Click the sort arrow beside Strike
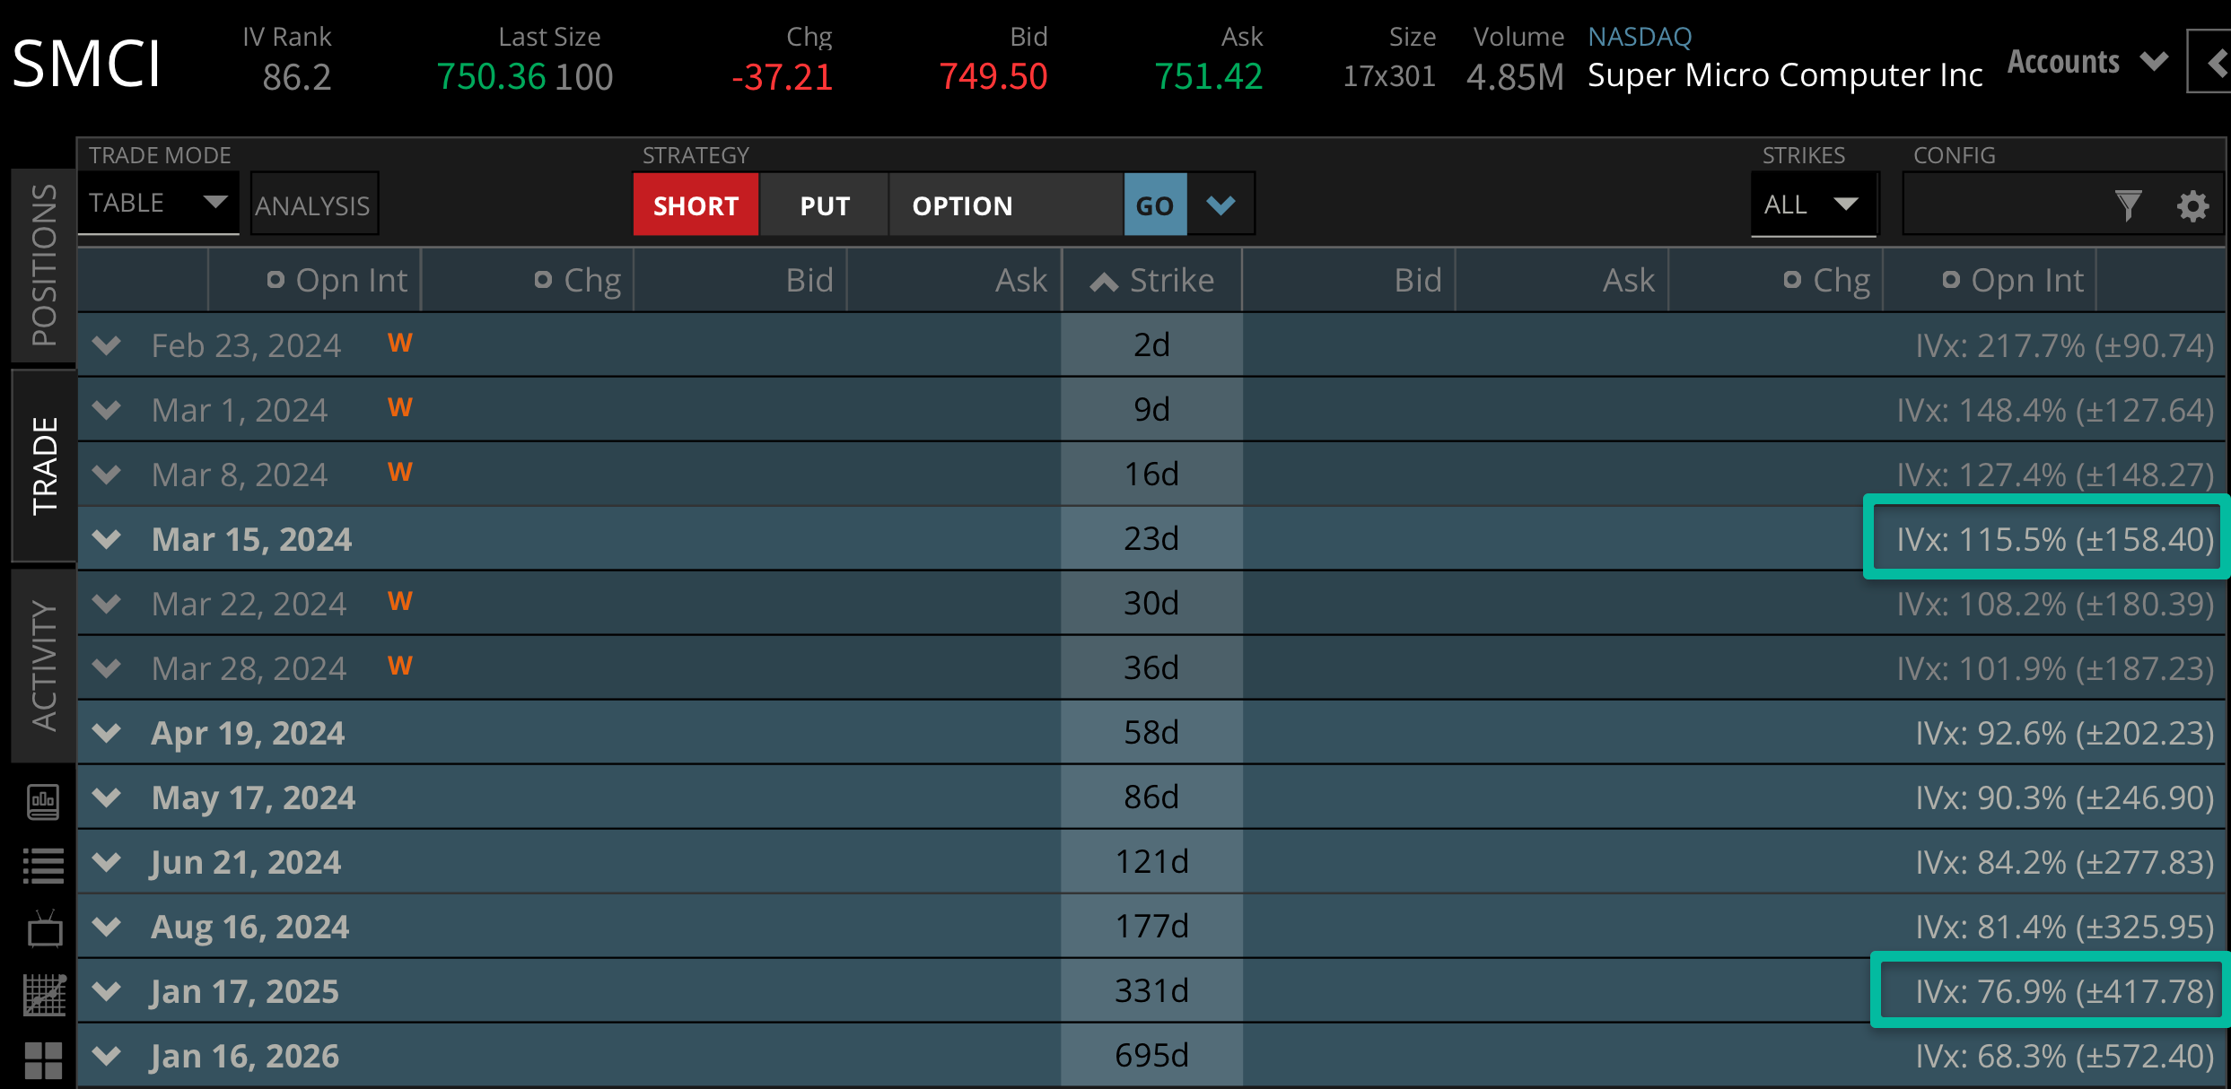Image resolution: width=2231 pixels, height=1089 pixels. point(1104,282)
